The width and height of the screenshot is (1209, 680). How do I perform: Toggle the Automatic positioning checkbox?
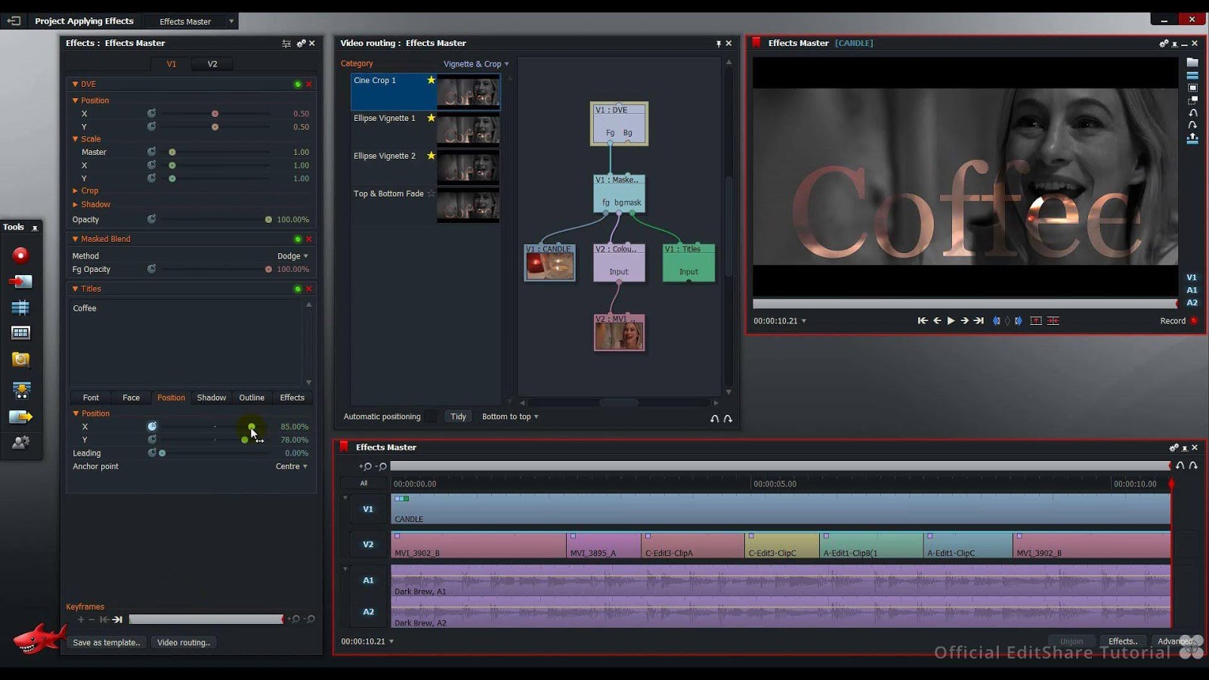click(430, 416)
